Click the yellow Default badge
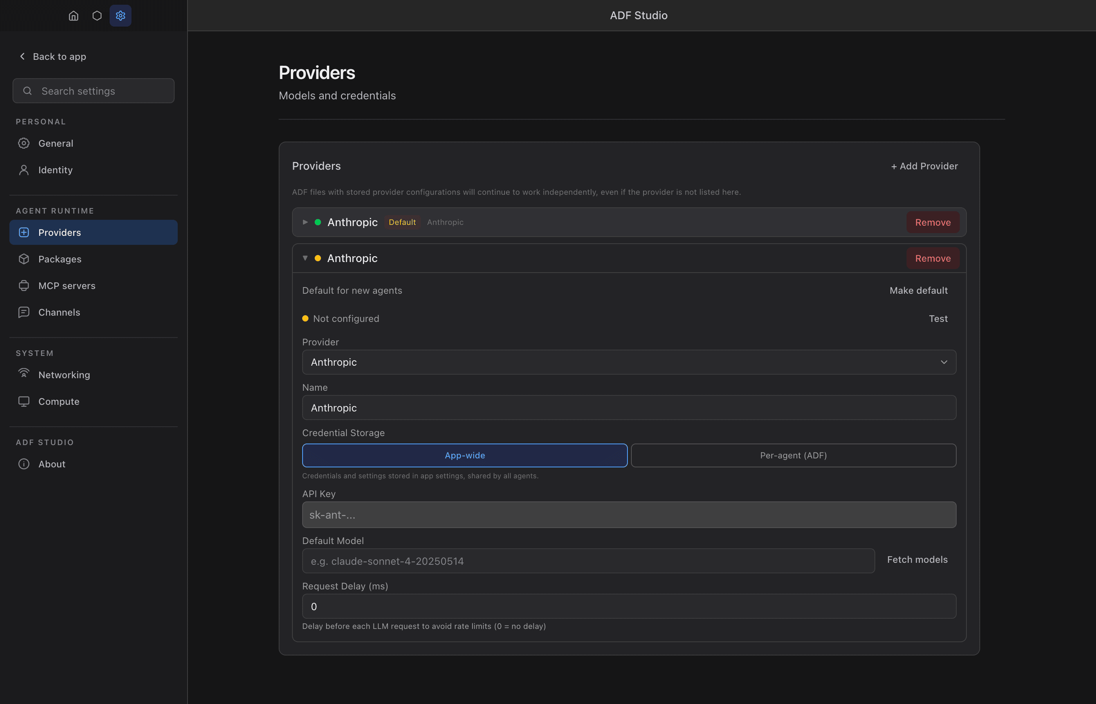This screenshot has height=704, width=1096. point(402,222)
